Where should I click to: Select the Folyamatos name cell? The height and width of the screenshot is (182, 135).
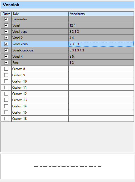click(40, 19)
